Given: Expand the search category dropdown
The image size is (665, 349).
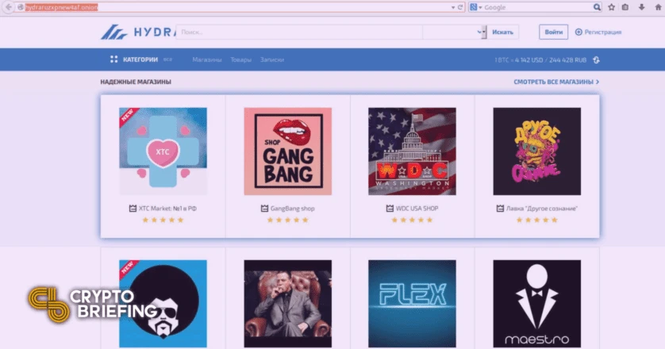Looking at the screenshot, I should click(x=454, y=32).
